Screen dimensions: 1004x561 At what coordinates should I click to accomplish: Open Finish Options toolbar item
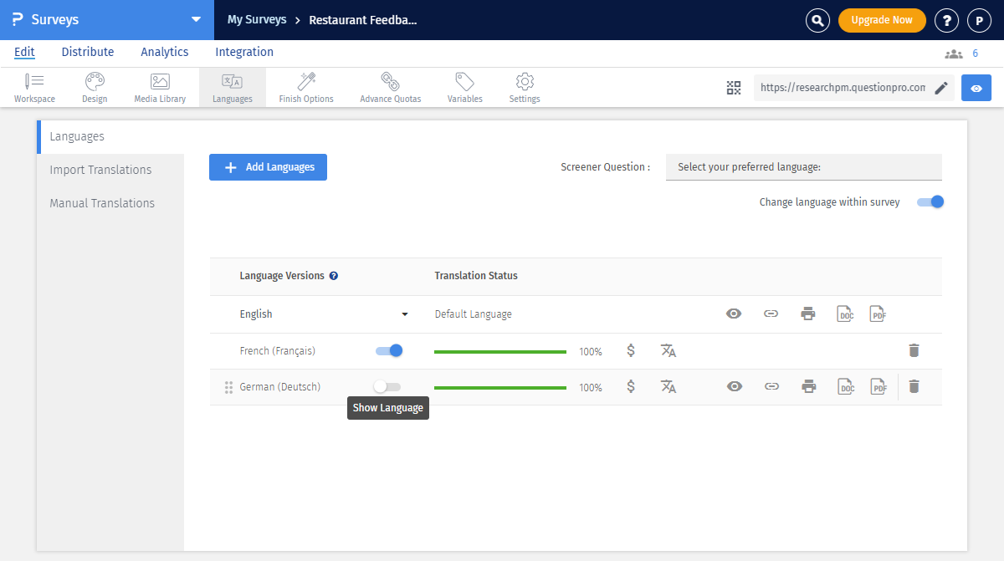306,88
